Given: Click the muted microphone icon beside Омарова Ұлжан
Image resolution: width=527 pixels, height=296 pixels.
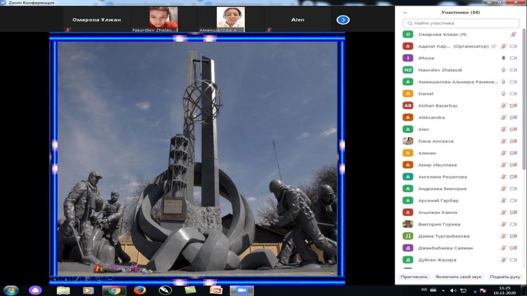Looking at the screenshot, I should [513, 35].
